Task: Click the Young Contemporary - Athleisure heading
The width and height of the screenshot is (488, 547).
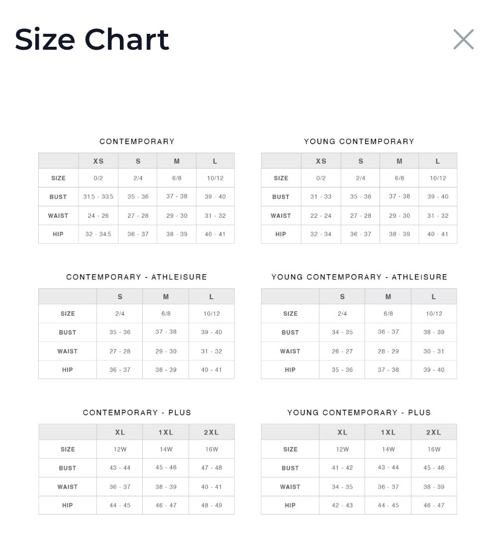Action: (x=359, y=277)
